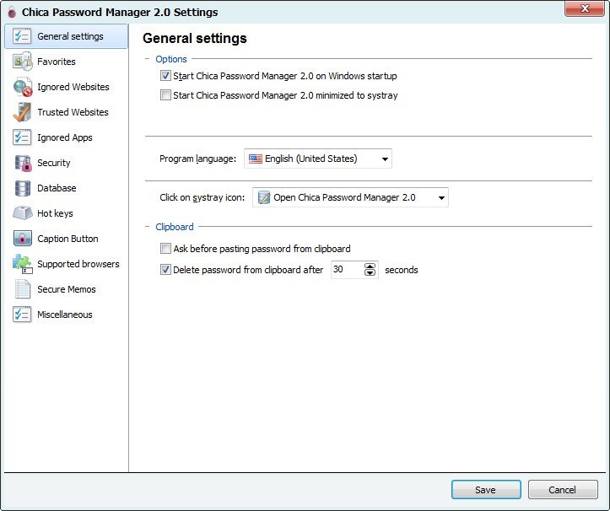Image resolution: width=610 pixels, height=511 pixels.
Task: Decrease clipboard seconds with down arrow
Action: 370,272
